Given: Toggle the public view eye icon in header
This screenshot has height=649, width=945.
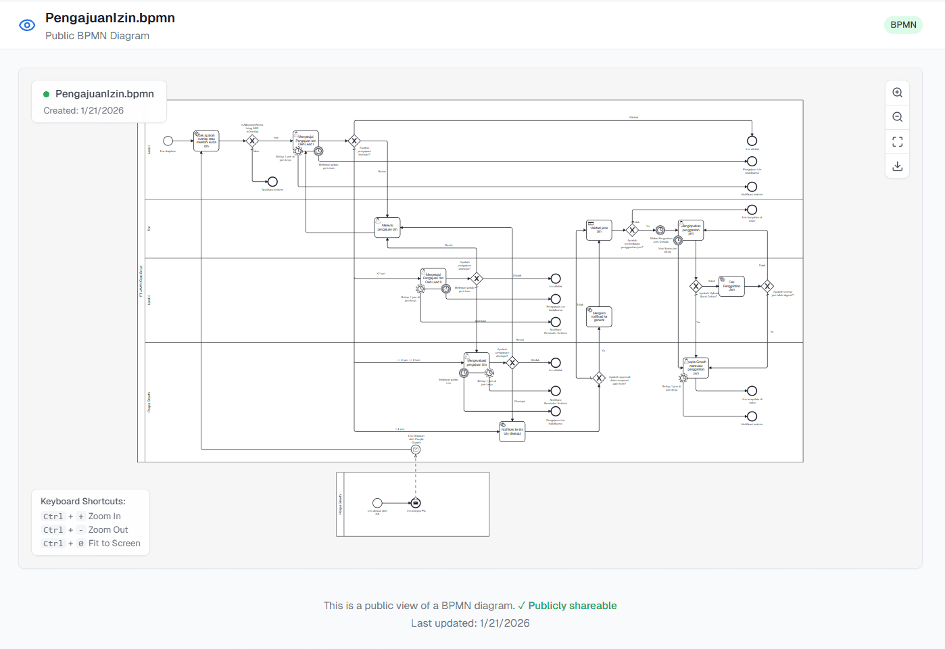Looking at the screenshot, I should [x=27, y=24].
